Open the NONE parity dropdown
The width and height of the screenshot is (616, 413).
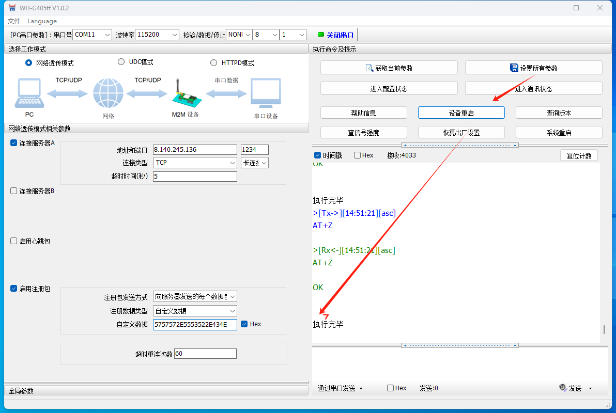click(x=239, y=35)
